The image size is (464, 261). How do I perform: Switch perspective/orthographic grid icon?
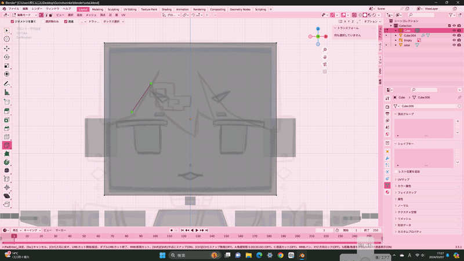point(325,71)
